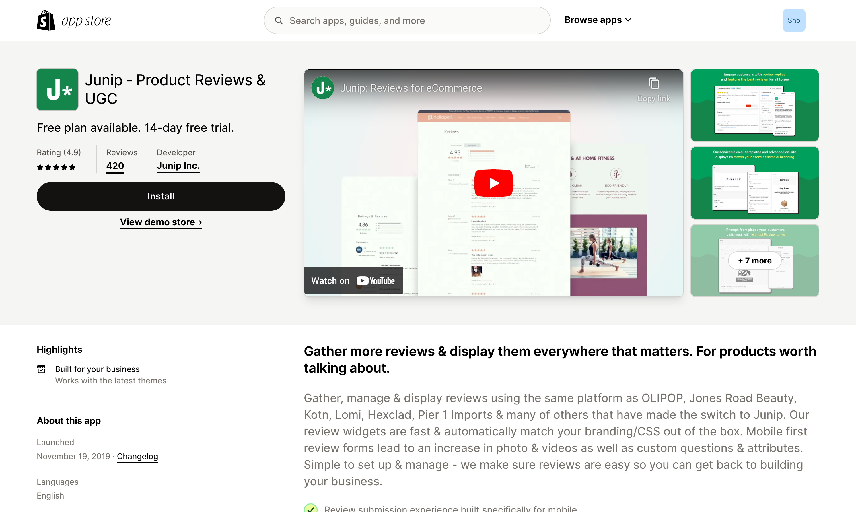Play the YouTube video
856x512 pixels.
494,183
